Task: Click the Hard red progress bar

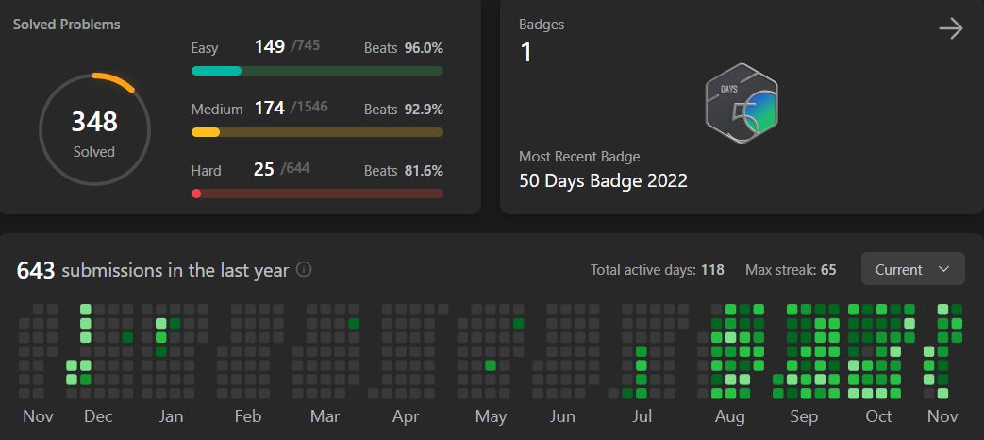Action: tap(317, 194)
